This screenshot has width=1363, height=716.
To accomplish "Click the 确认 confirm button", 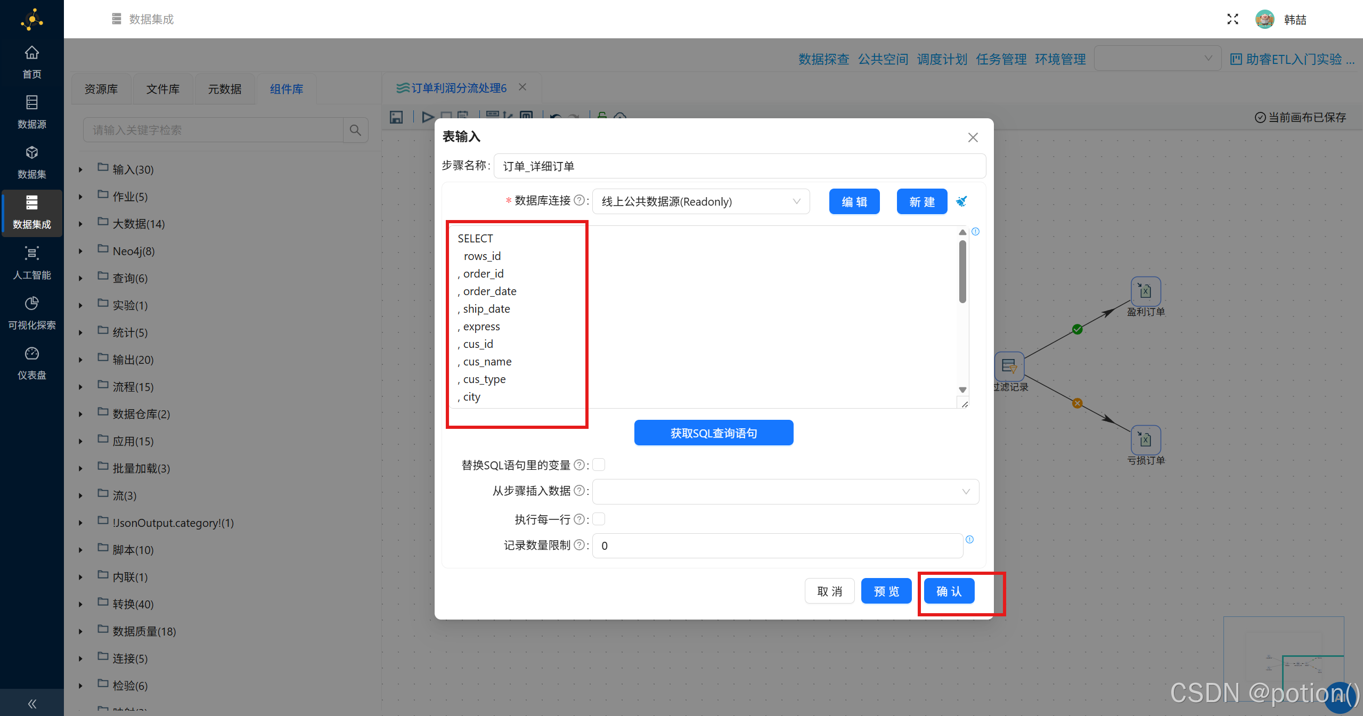I will pos(948,591).
